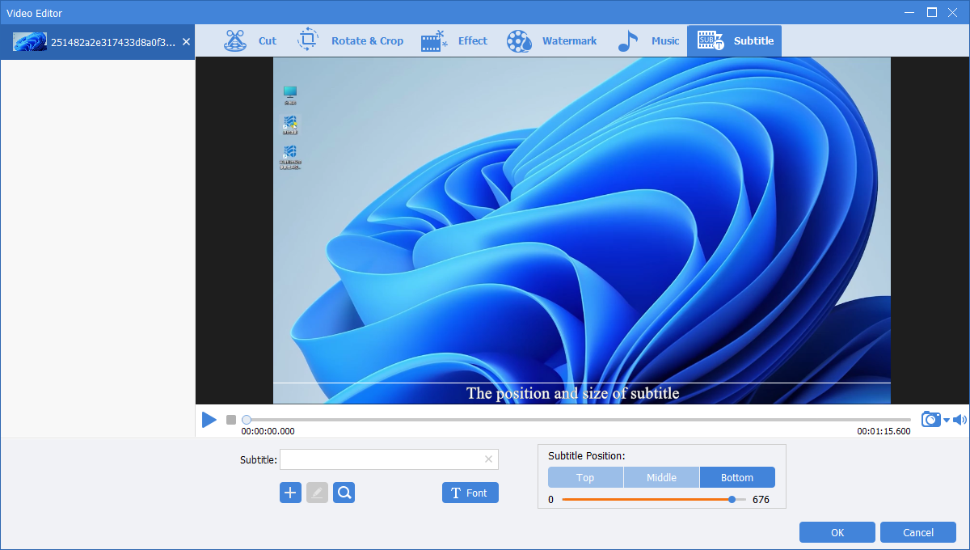Clear the Subtitle field with the X
The image size is (970, 550).
pyautogui.click(x=488, y=459)
